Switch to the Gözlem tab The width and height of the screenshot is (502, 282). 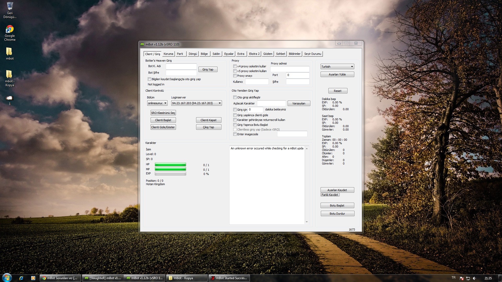point(268,54)
